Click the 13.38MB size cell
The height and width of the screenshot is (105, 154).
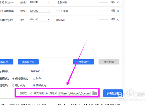coord(61,3)
